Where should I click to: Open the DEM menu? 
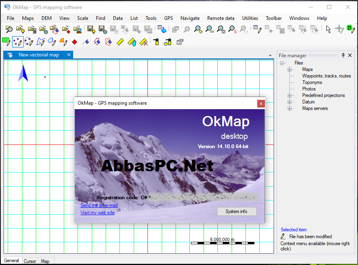click(x=46, y=18)
